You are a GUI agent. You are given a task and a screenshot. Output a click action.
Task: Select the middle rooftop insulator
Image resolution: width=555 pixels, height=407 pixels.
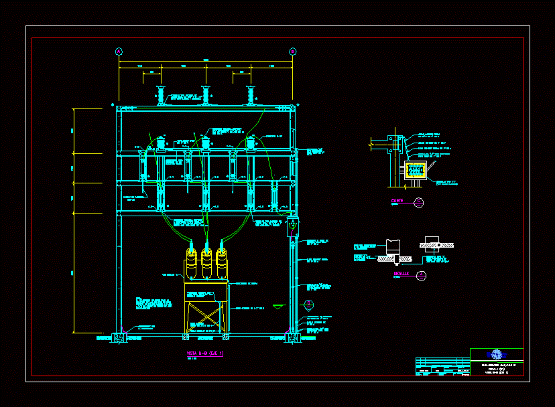pyautogui.click(x=206, y=95)
